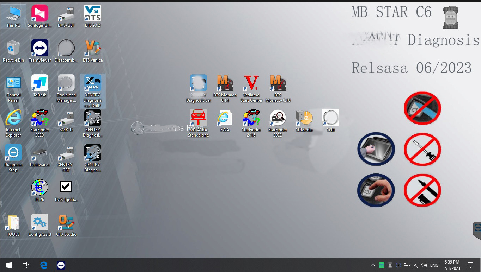Open the Selit shortcut icon
Image resolution: width=481 pixels, height=272 pixels.
(x=330, y=121)
